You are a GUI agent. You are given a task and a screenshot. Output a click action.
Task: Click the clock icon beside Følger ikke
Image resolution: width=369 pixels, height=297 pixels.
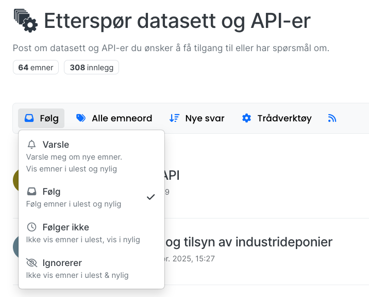coord(31,227)
